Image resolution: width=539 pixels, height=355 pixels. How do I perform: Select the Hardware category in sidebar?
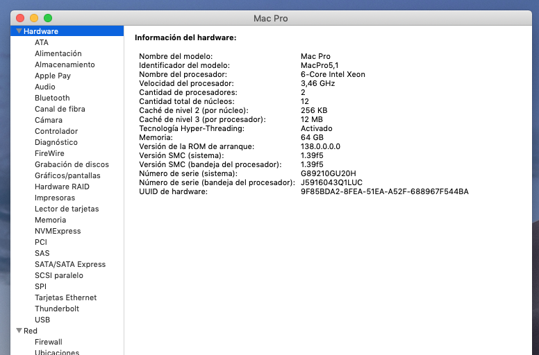tap(67, 31)
